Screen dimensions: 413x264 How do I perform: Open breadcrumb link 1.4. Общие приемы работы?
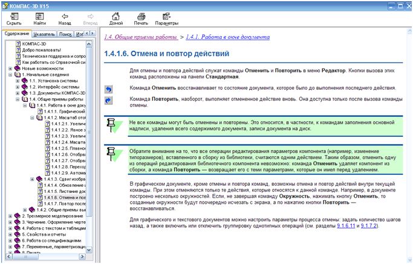click(141, 37)
